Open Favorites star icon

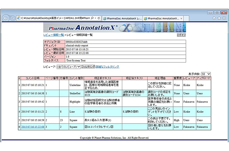(x=219, y=18)
